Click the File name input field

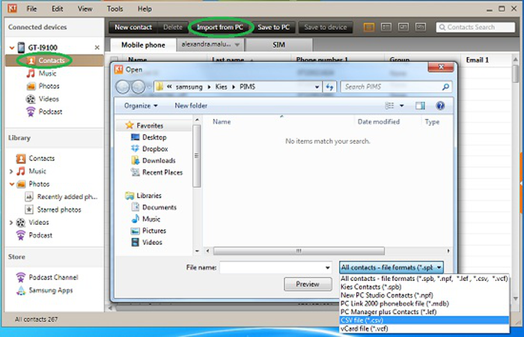pos(272,267)
